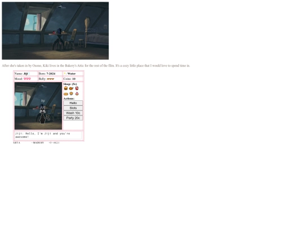Buy the hot dog shop item
Image resolution: width=304 pixels, height=228 pixels.
point(66,94)
